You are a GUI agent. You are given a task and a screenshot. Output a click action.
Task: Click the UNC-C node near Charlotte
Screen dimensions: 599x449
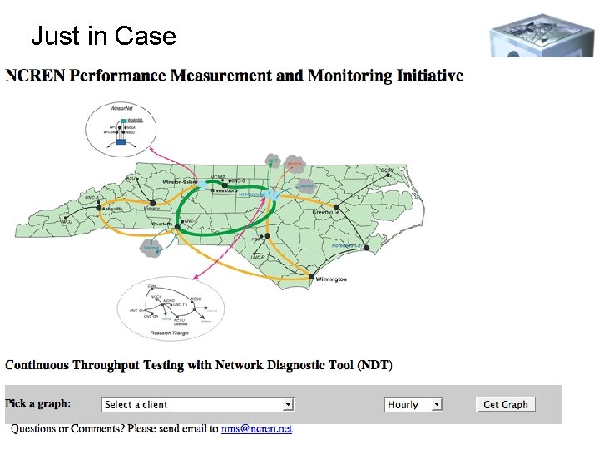tap(182, 221)
